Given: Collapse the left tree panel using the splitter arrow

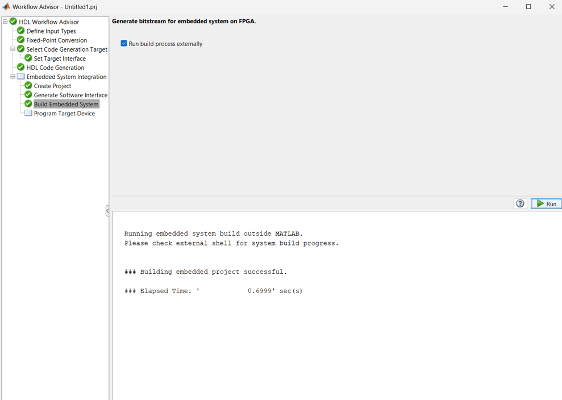Looking at the screenshot, I should [x=107, y=211].
